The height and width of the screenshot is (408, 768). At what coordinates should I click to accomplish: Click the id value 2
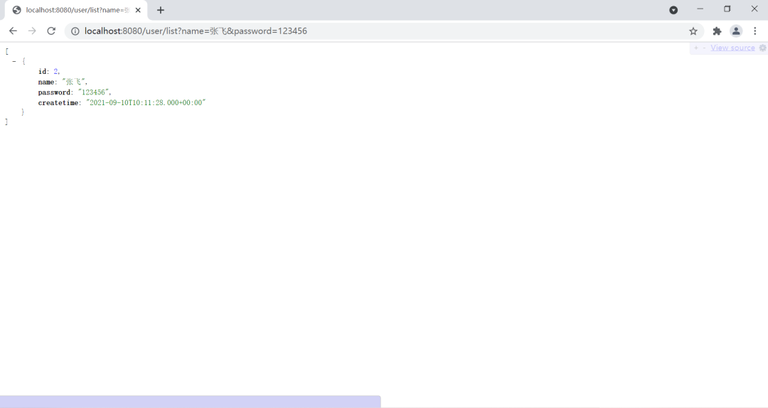click(56, 72)
